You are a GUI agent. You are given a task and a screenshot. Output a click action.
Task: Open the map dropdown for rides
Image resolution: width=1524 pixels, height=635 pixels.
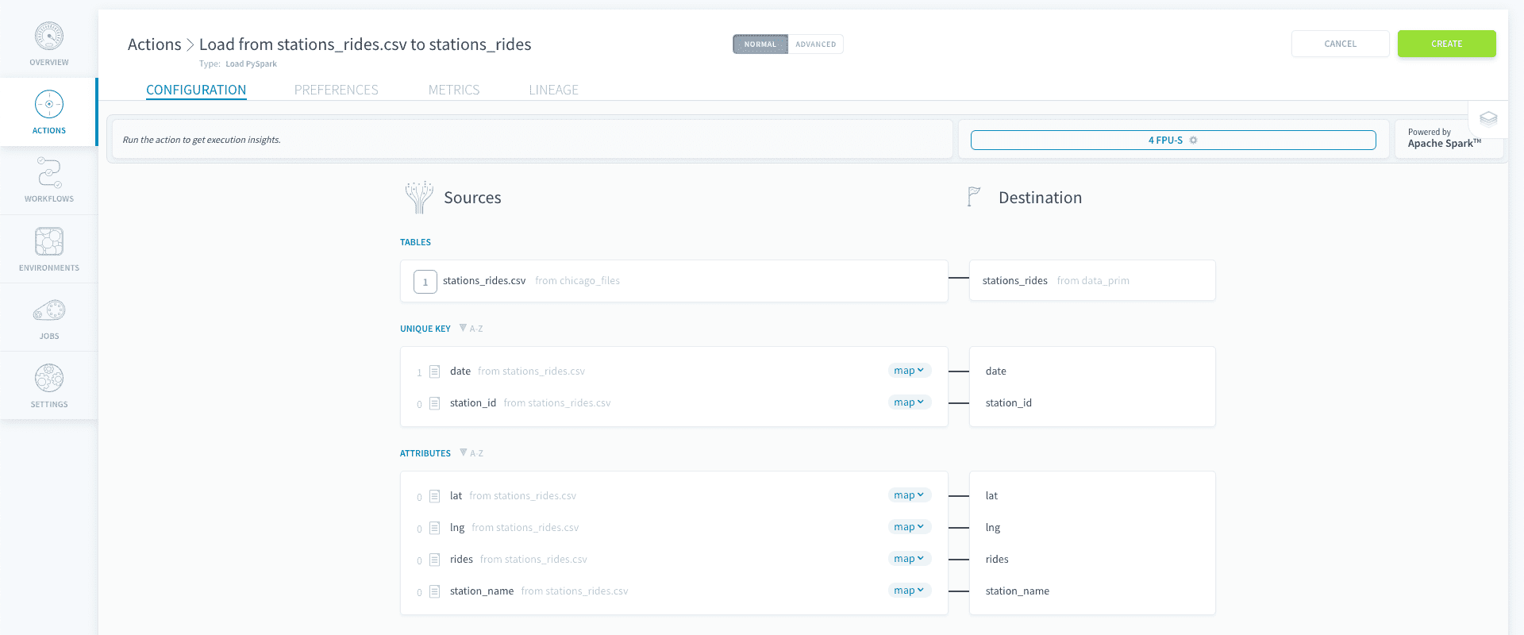pyautogui.click(x=909, y=559)
